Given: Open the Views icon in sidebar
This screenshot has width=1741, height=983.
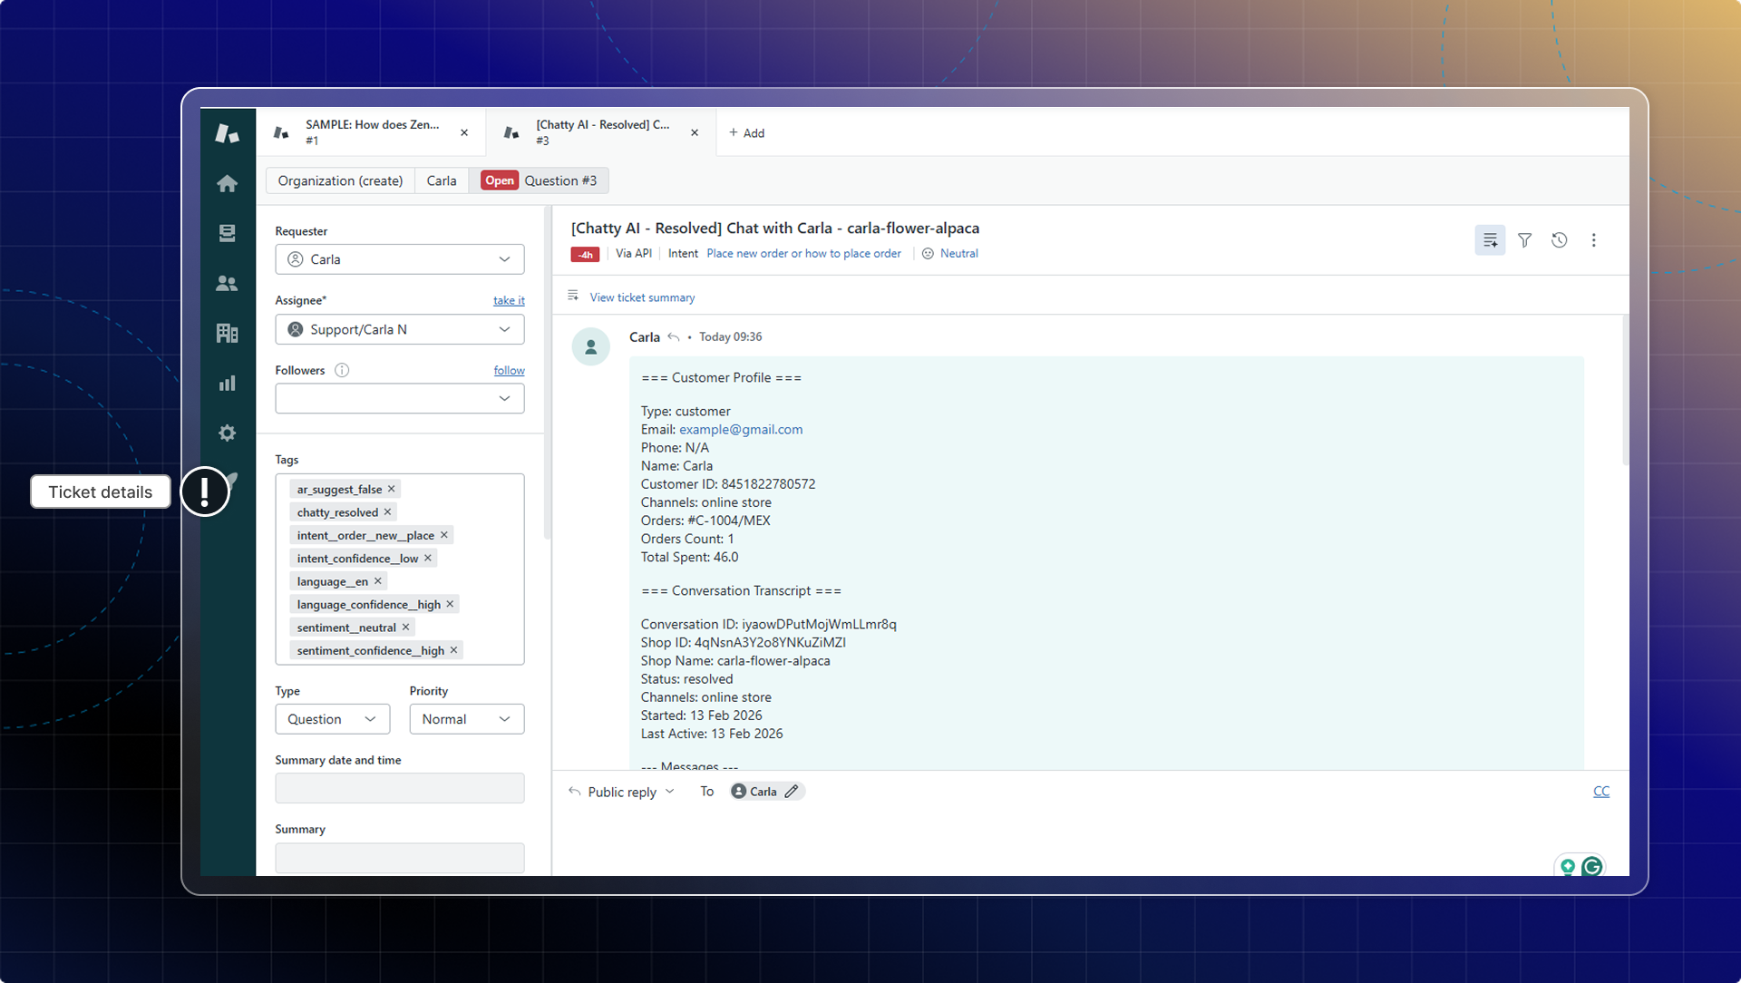Looking at the screenshot, I should point(227,233).
